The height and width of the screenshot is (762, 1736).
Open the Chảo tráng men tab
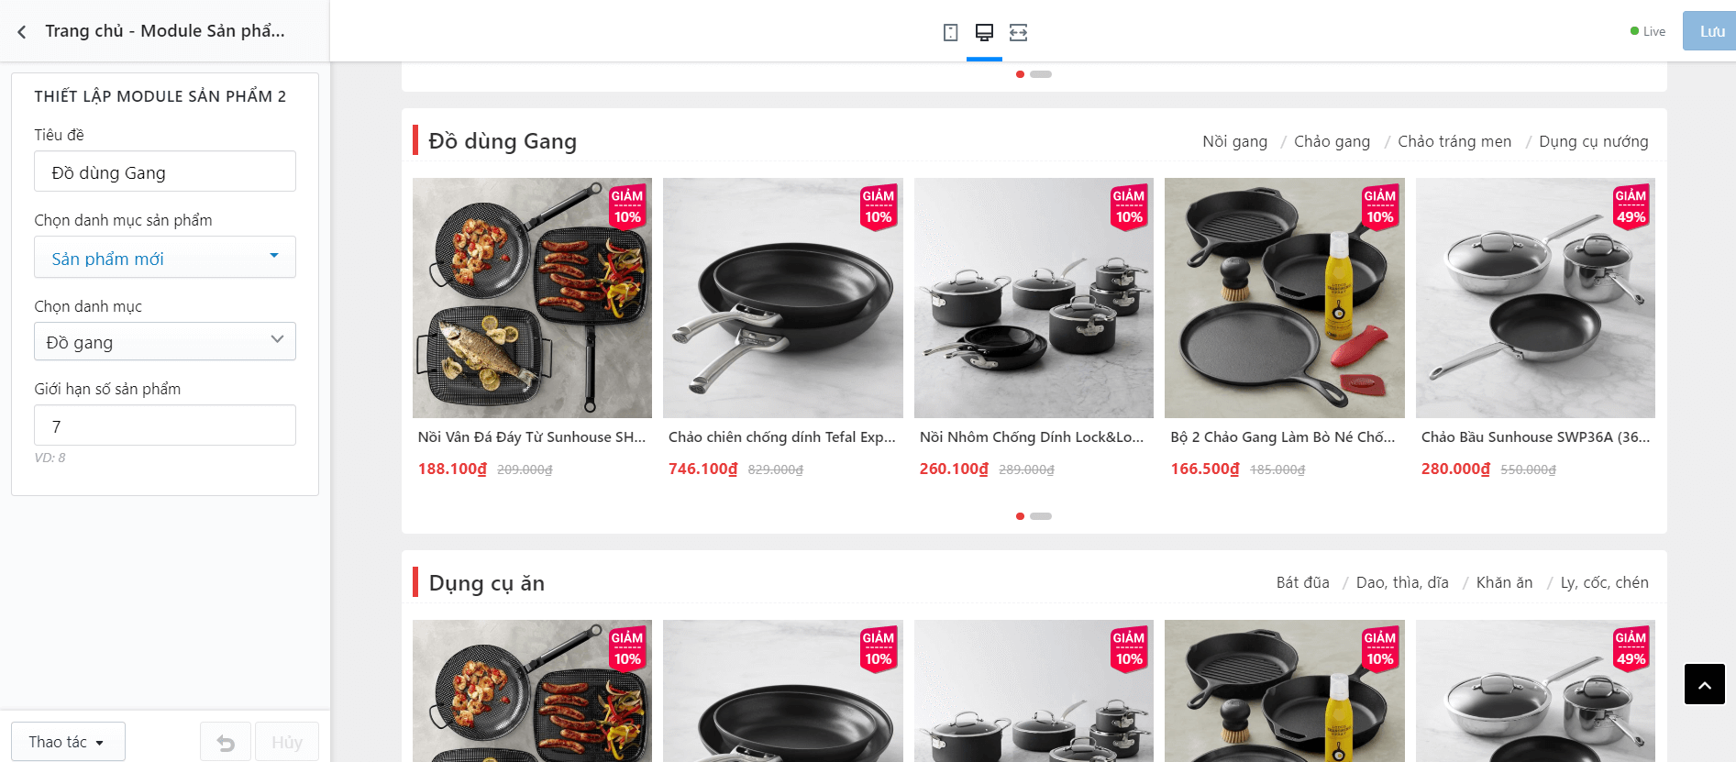1454,141
